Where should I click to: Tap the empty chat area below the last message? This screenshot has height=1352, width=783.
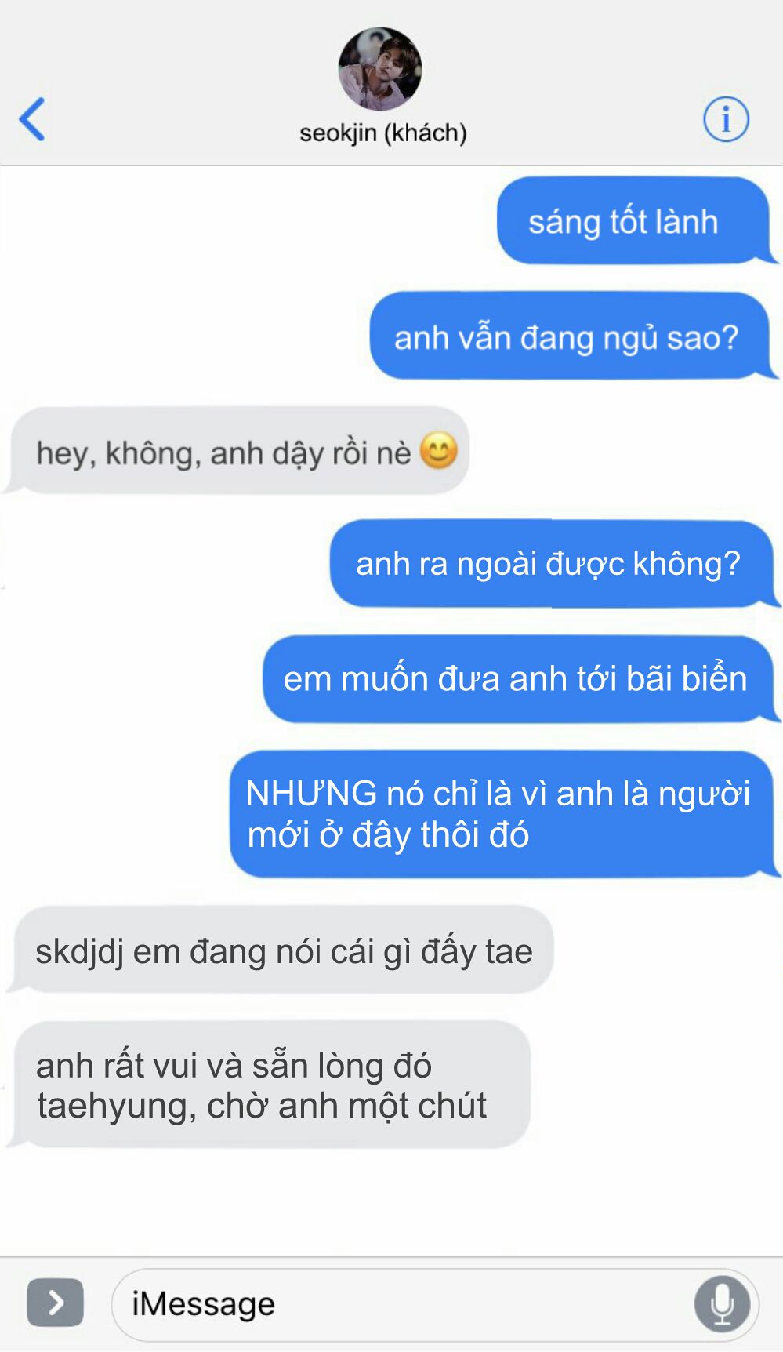(391, 1200)
